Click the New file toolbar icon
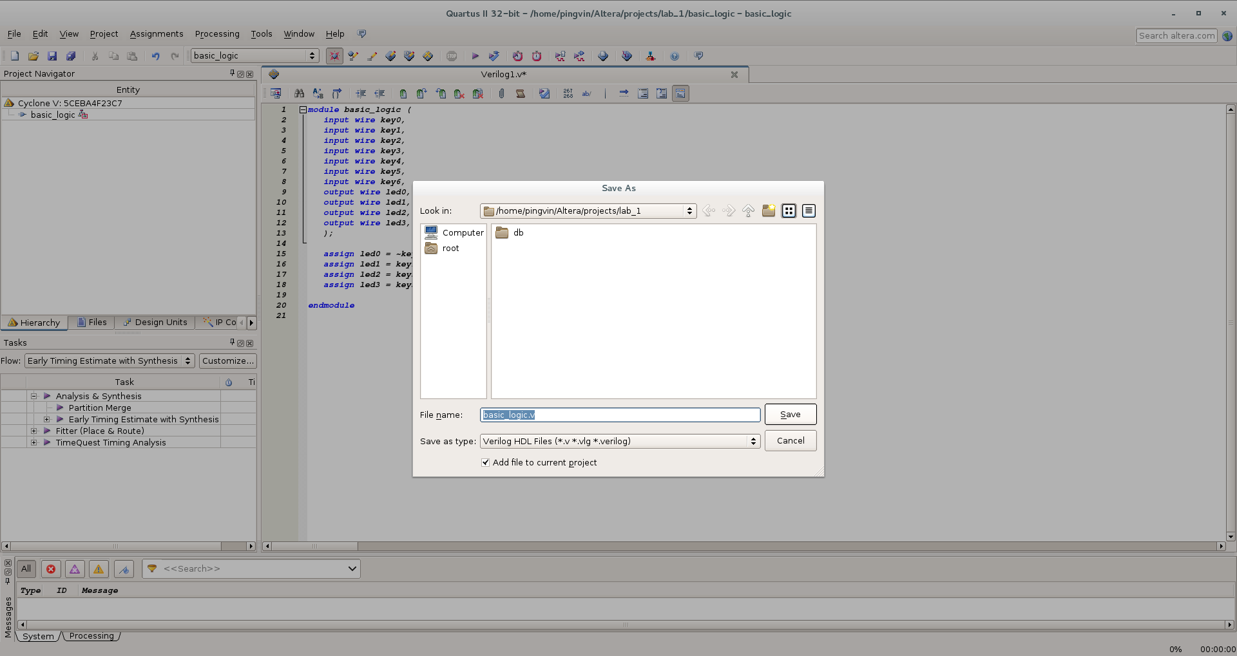 (x=15, y=56)
